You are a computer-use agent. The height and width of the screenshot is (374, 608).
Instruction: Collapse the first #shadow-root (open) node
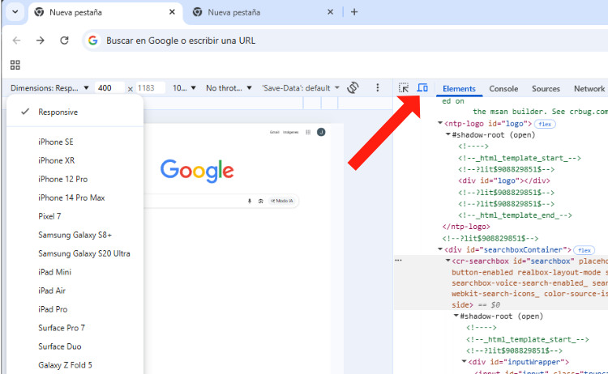click(x=447, y=134)
